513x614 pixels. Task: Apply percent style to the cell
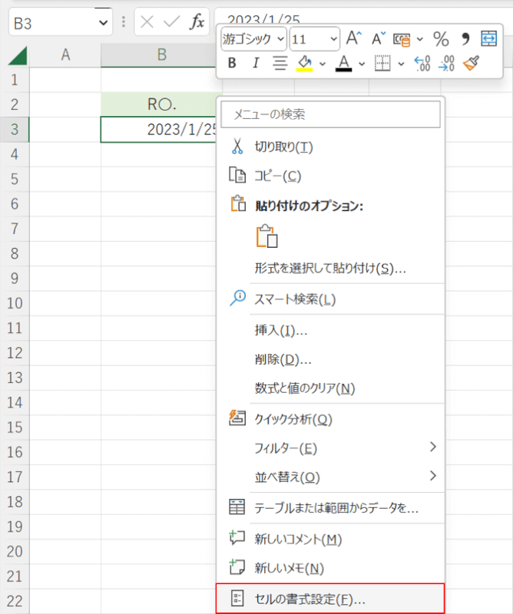tap(441, 38)
